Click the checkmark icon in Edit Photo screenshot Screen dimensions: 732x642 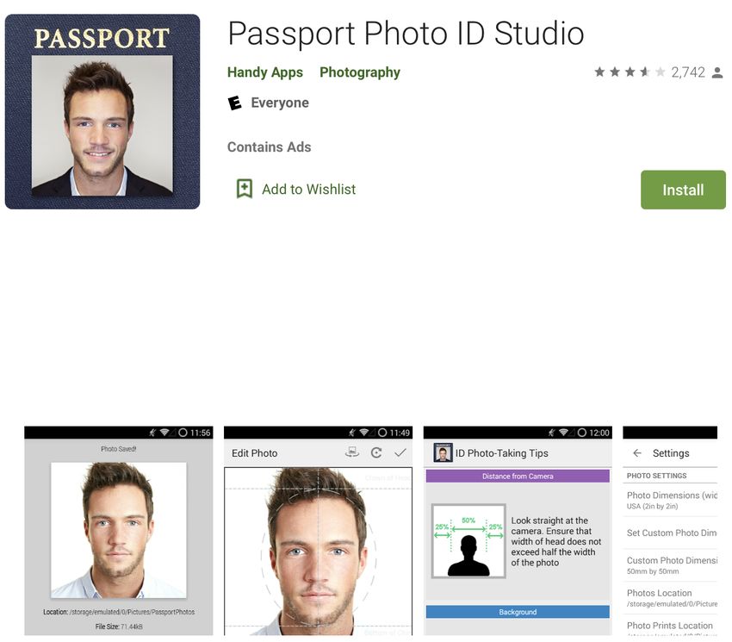(x=400, y=452)
